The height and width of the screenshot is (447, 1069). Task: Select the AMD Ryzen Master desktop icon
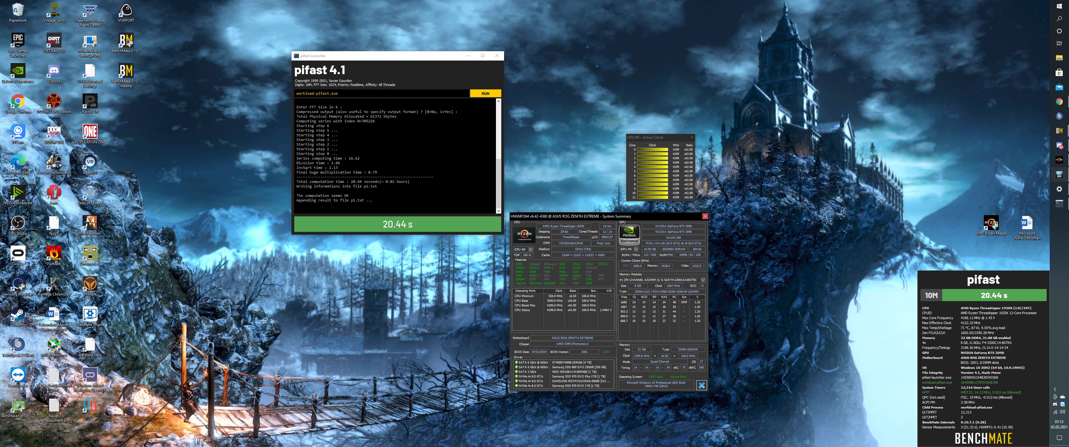pyautogui.click(x=991, y=225)
